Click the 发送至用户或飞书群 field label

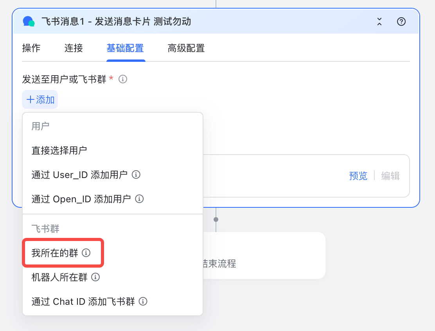click(x=64, y=79)
